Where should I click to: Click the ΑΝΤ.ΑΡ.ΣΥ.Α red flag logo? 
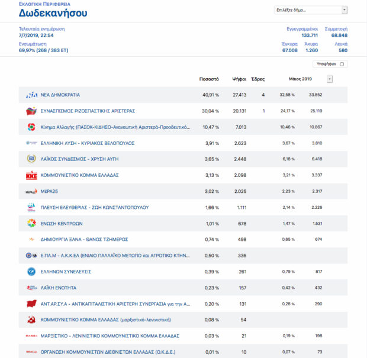pos(31,304)
